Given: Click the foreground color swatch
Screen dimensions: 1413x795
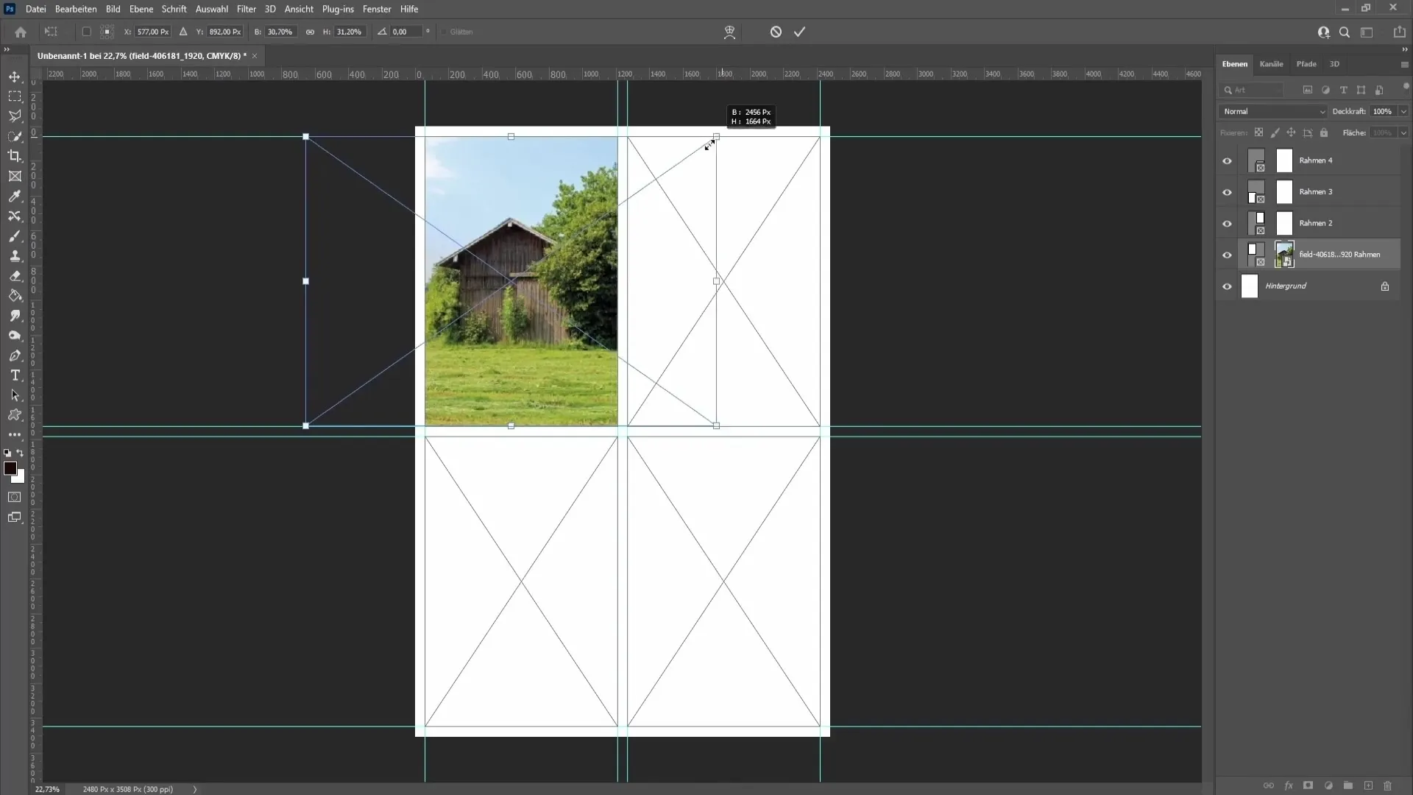Looking at the screenshot, I should click(x=10, y=468).
